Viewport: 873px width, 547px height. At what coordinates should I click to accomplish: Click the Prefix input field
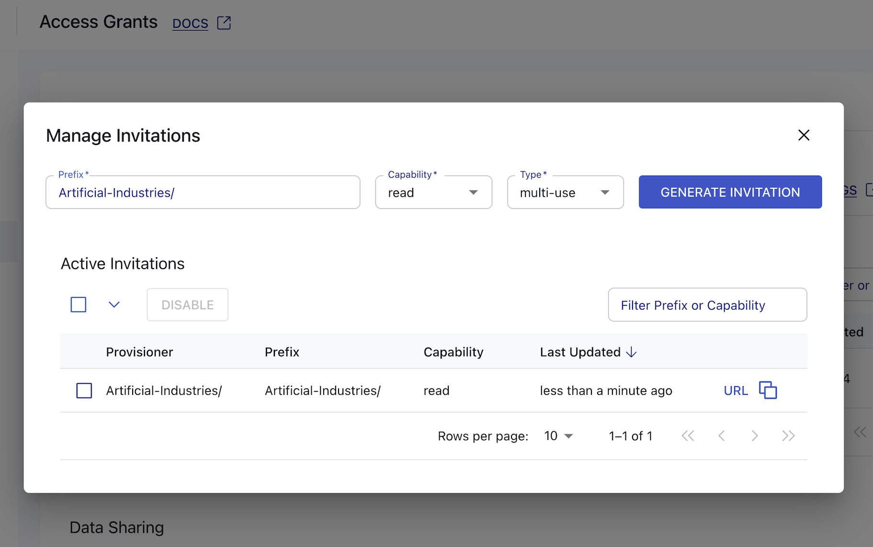pyautogui.click(x=203, y=192)
